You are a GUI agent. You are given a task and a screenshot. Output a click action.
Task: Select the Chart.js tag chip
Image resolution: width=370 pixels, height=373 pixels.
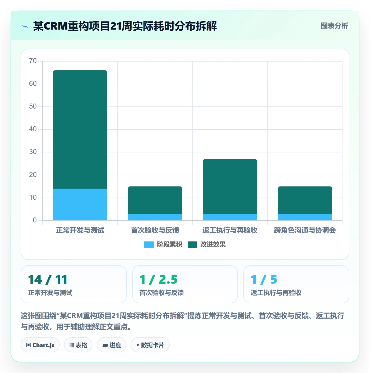pos(40,345)
